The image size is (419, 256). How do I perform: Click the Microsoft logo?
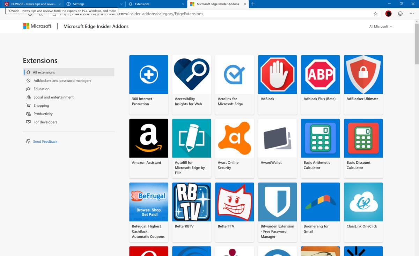(37, 26)
